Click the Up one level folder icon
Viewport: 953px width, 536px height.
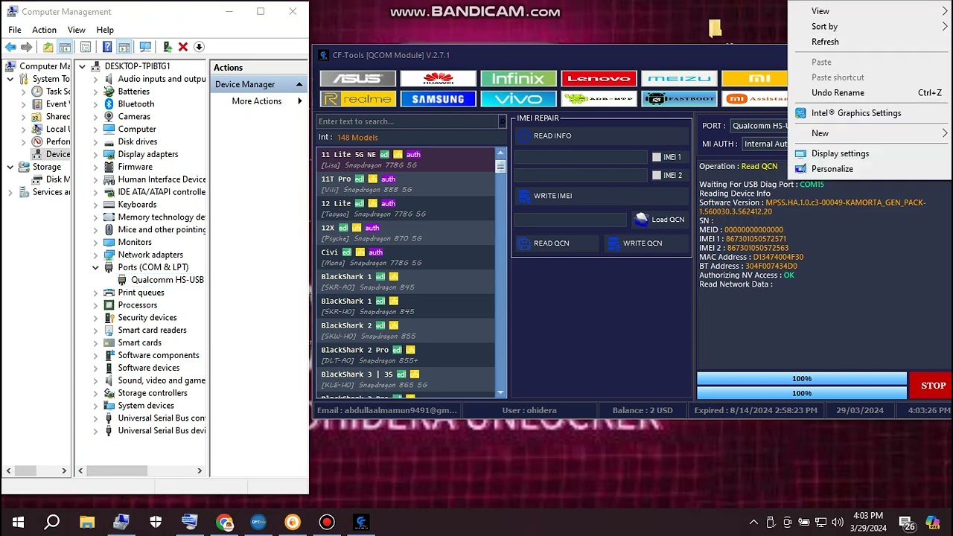[48, 47]
